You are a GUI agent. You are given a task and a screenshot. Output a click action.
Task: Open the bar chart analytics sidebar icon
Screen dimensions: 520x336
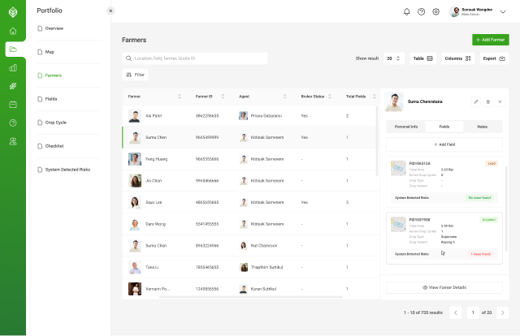click(13, 68)
